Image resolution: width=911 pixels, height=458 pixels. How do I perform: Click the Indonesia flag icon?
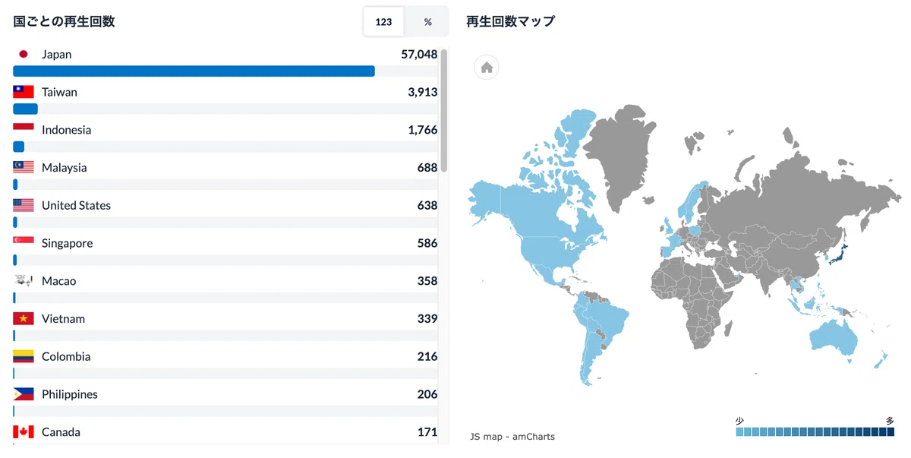pos(24,130)
